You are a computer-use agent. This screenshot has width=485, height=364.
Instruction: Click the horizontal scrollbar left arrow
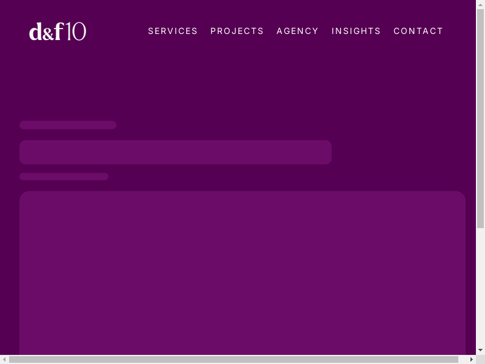(5, 359)
